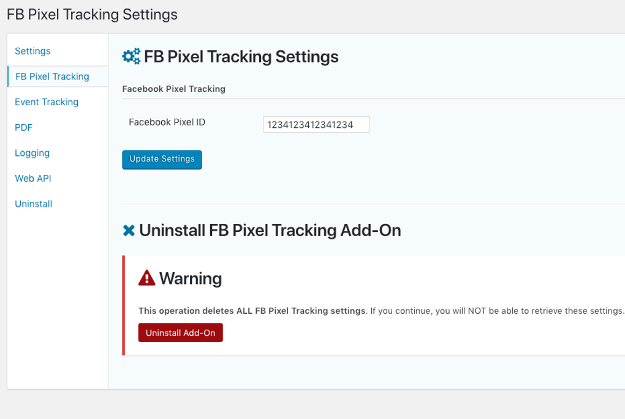Switch to the PDF settings section
625x419 pixels.
tap(23, 127)
